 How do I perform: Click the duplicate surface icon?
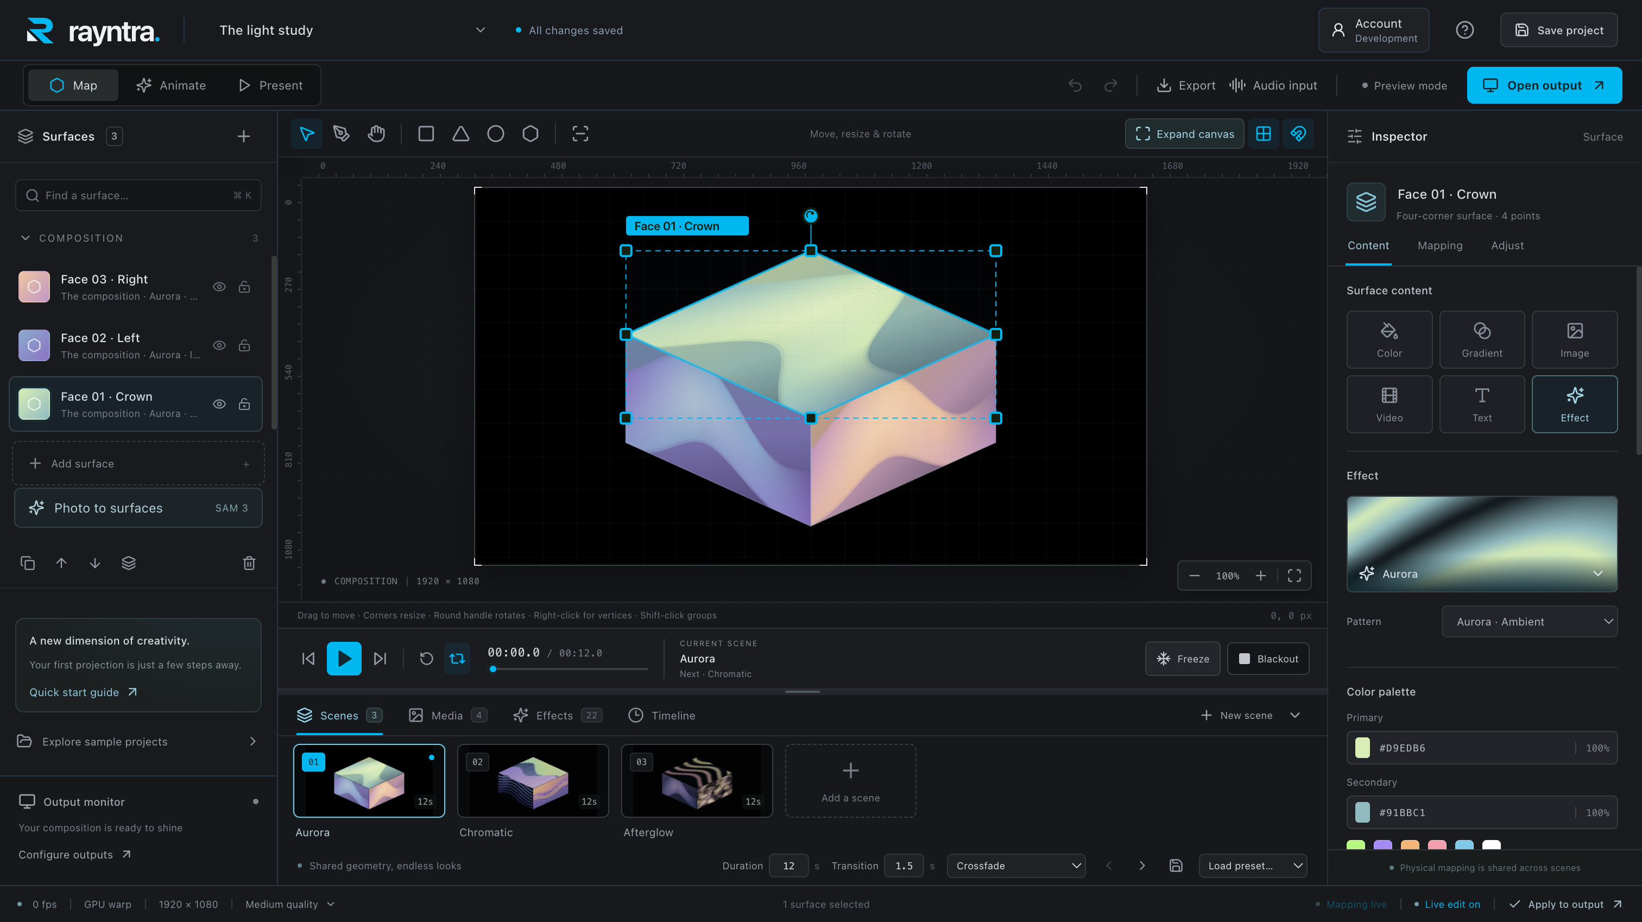pyautogui.click(x=27, y=563)
